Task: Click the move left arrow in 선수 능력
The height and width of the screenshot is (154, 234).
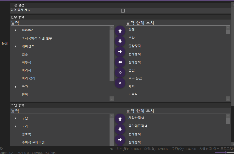Action: click(120, 62)
